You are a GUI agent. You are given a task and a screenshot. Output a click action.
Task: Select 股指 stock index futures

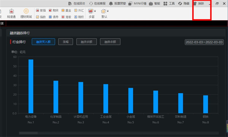click(41, 10)
